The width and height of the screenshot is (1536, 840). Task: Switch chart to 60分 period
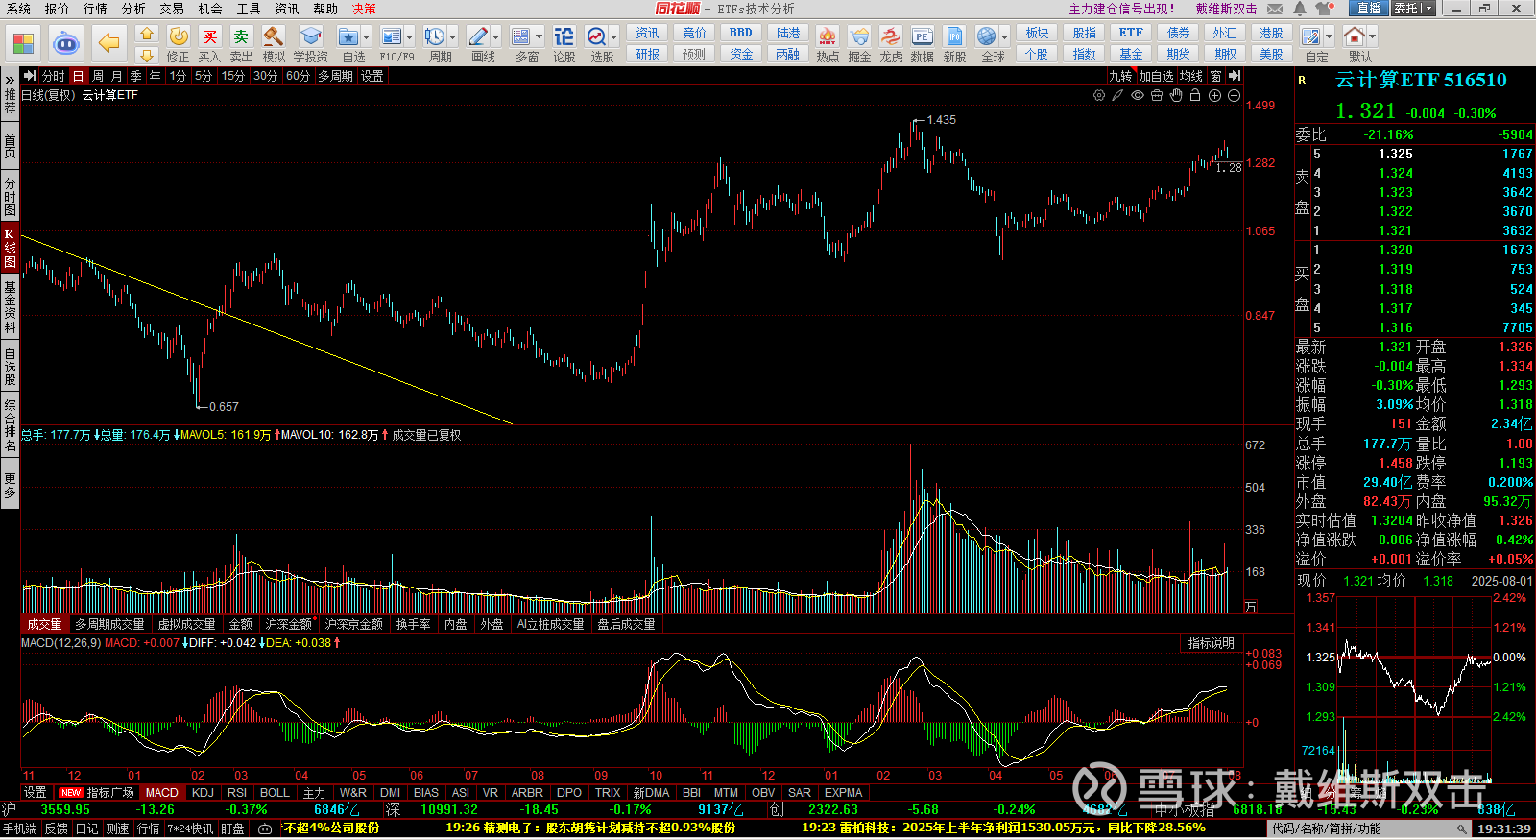[298, 76]
